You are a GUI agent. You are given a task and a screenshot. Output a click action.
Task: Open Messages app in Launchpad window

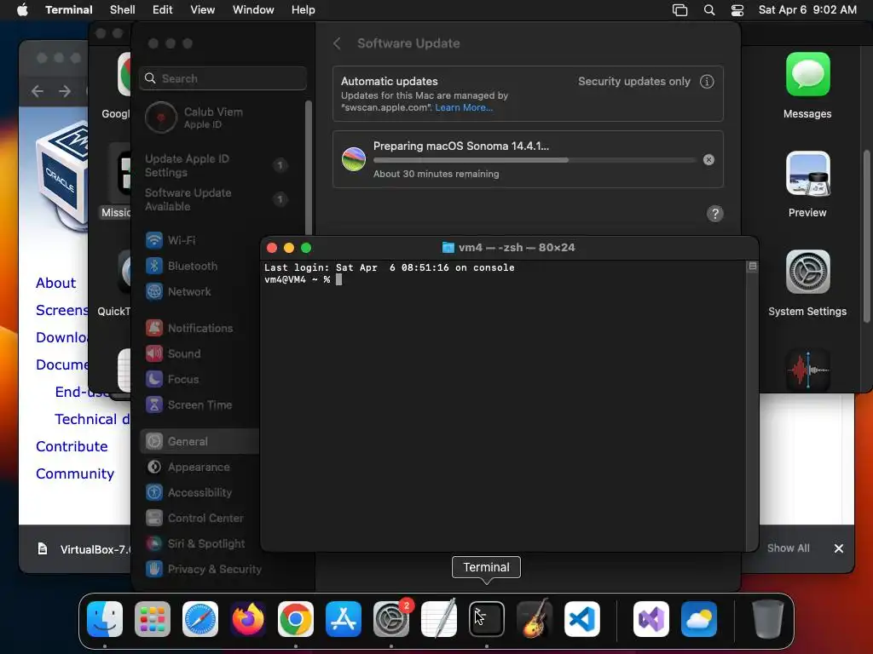tap(808, 75)
